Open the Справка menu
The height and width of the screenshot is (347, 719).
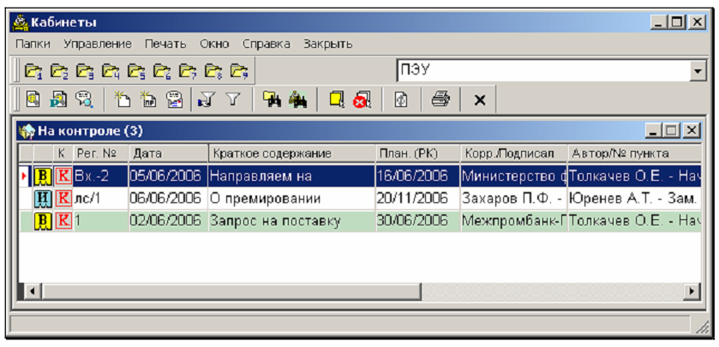[x=267, y=45]
